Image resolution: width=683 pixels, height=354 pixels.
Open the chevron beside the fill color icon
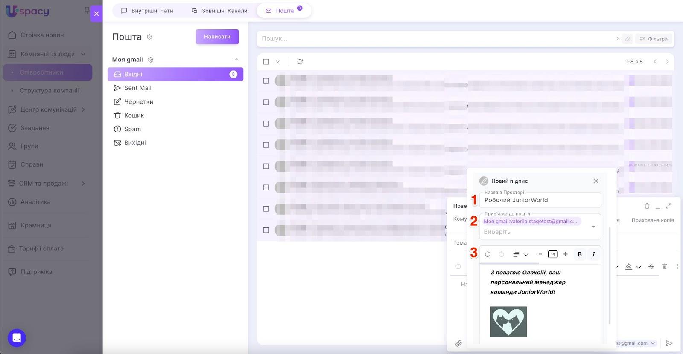(x=639, y=267)
